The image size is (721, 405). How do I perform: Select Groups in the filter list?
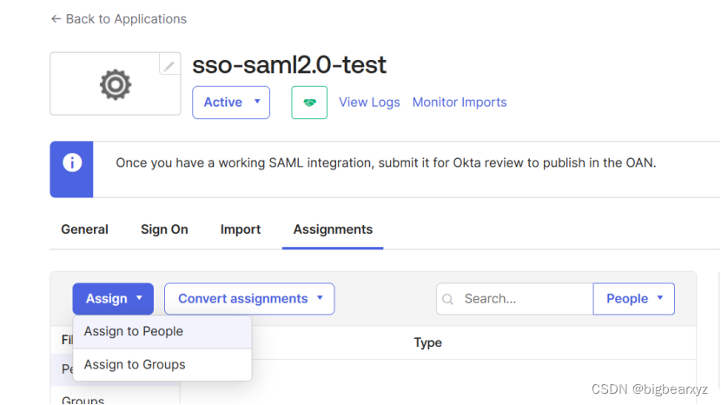83,400
